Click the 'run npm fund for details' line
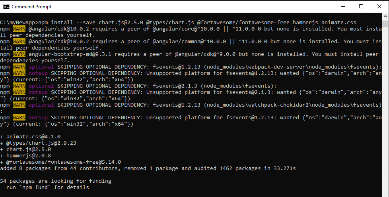The height and width of the screenshot is (197, 389). tap(48, 187)
